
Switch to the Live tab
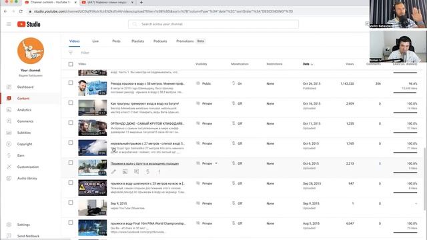point(95,41)
